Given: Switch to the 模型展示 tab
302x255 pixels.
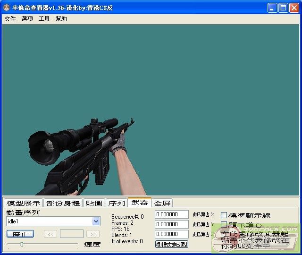Looking at the screenshot, I should 23,203.
